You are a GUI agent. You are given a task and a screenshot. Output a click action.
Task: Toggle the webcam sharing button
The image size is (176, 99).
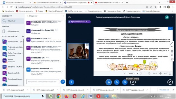pyautogui.click(x=125, y=82)
